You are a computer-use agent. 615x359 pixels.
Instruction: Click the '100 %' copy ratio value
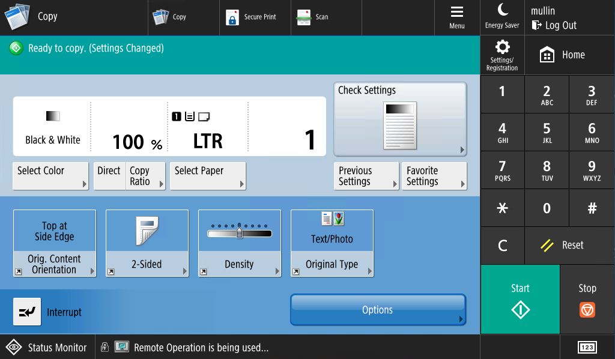[138, 142]
